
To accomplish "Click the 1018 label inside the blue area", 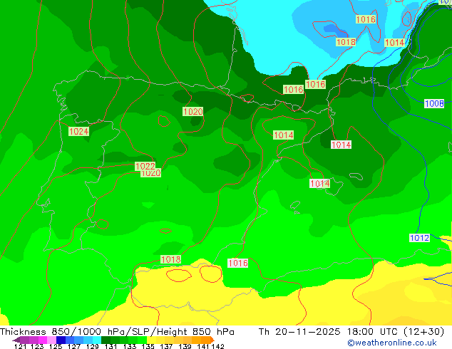I will (346, 42).
